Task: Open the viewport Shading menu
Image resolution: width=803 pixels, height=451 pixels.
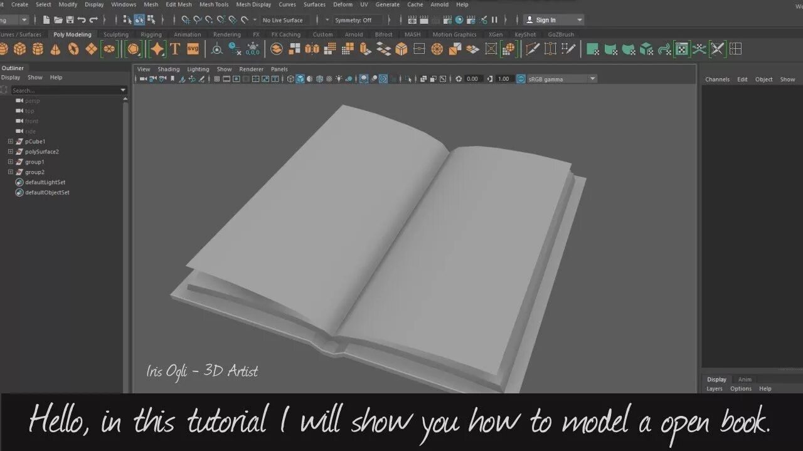Action: (168, 69)
